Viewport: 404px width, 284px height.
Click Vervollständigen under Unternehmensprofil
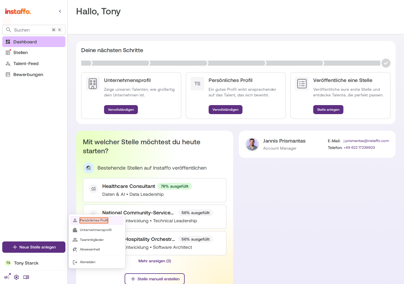(x=121, y=110)
